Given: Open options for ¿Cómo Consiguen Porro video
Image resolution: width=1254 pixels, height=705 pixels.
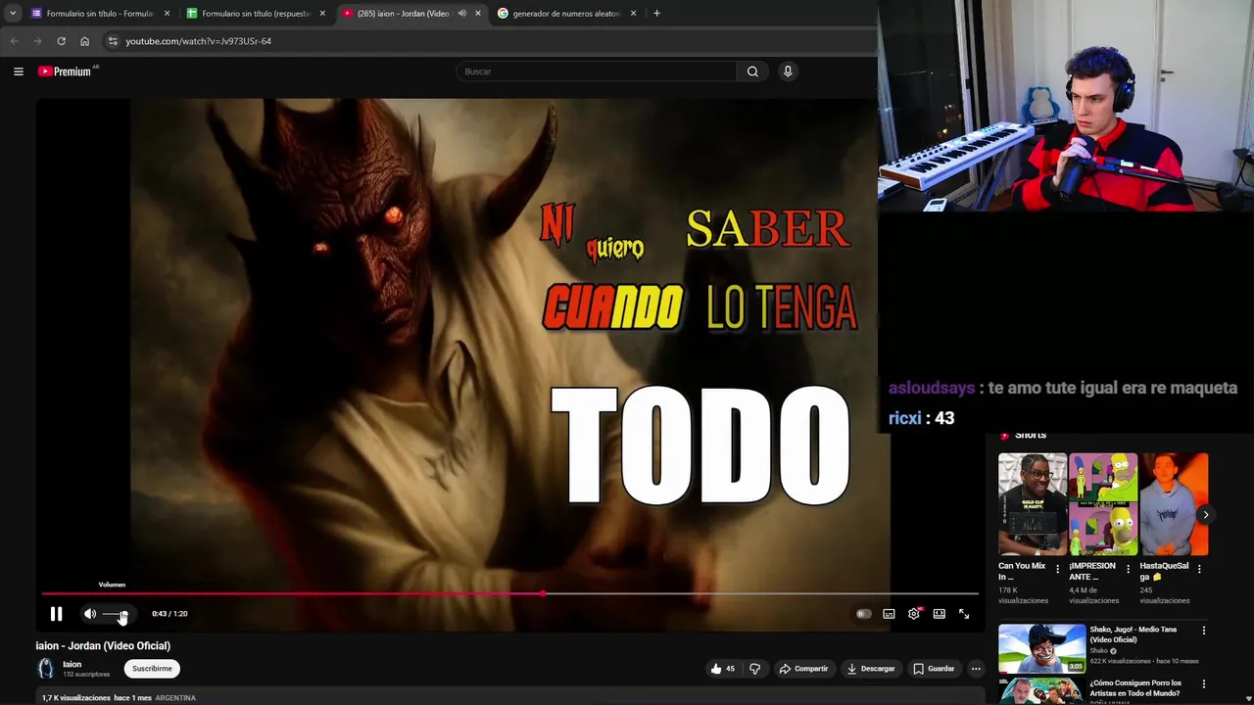Looking at the screenshot, I should pos(1204,683).
